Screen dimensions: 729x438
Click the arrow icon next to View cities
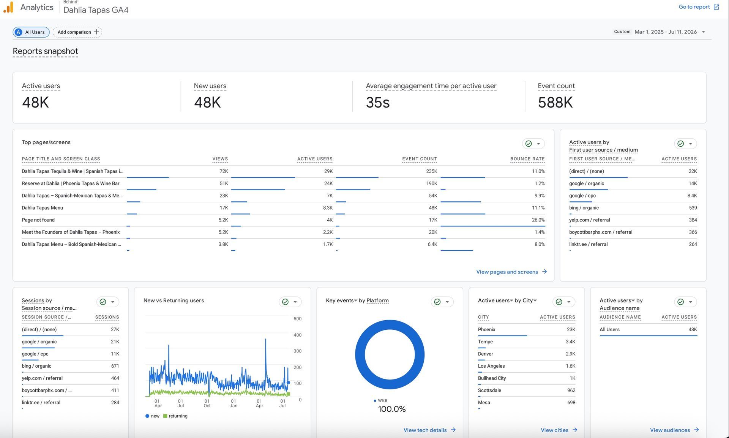[575, 430]
